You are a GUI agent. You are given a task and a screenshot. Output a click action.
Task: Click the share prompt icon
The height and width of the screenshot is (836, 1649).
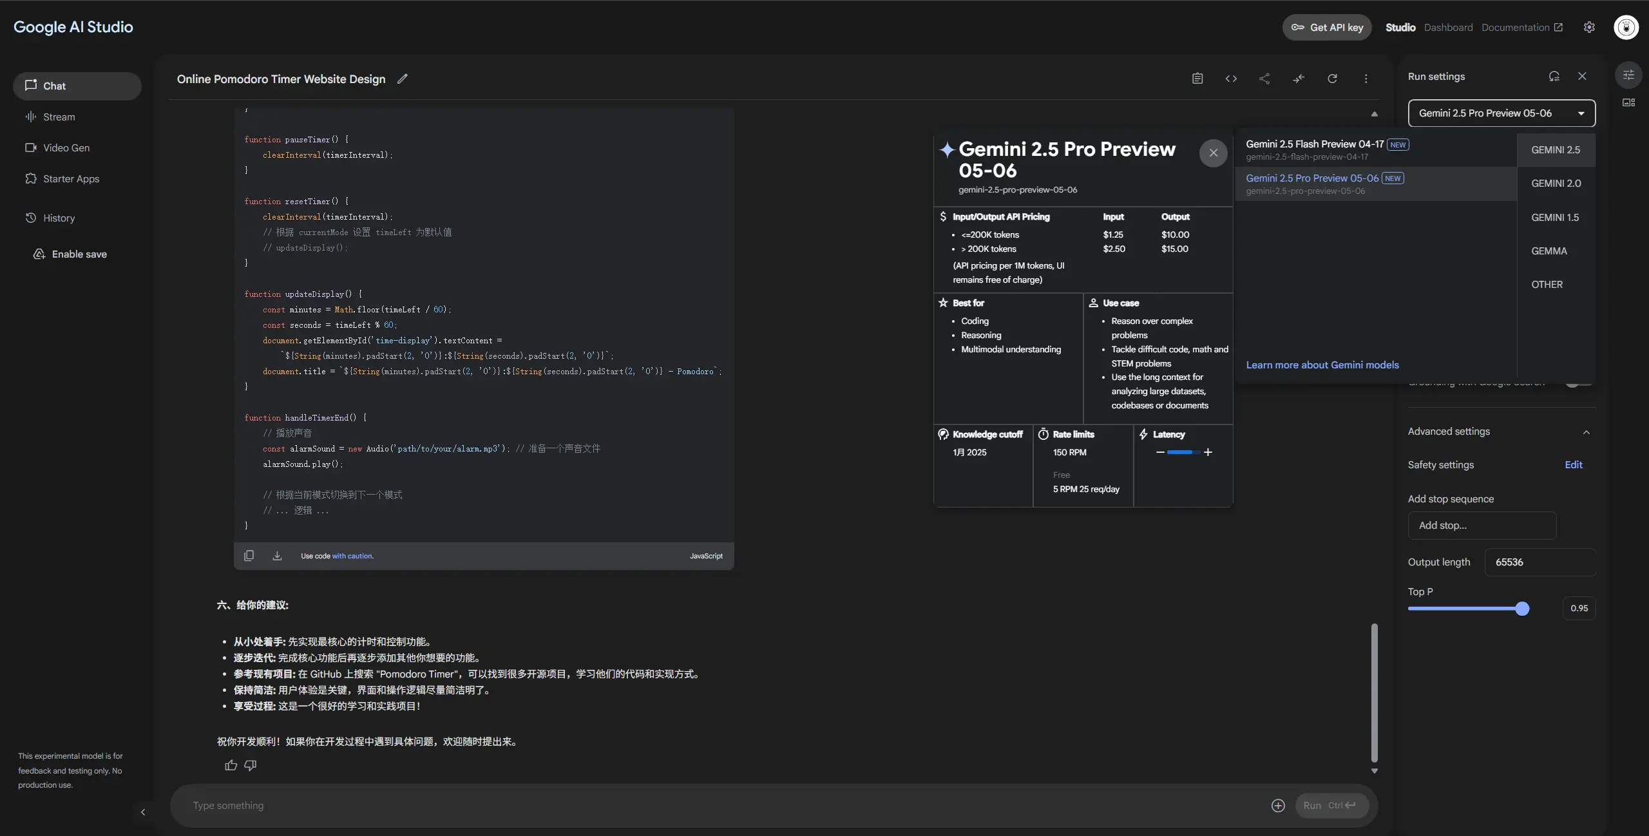coord(1264,79)
